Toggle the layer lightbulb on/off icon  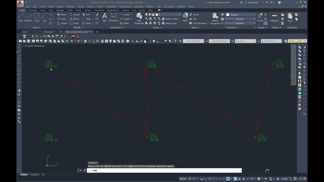pyautogui.click(x=147, y=15)
